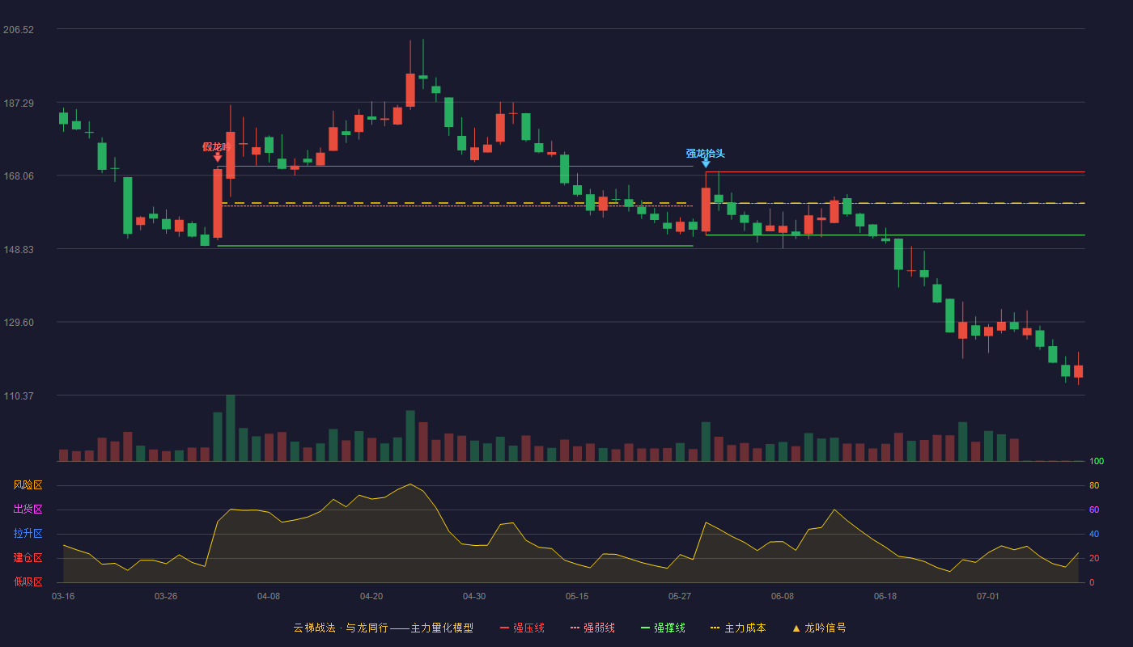
Task: Click the 04-08 date axis label
Action: click(269, 596)
